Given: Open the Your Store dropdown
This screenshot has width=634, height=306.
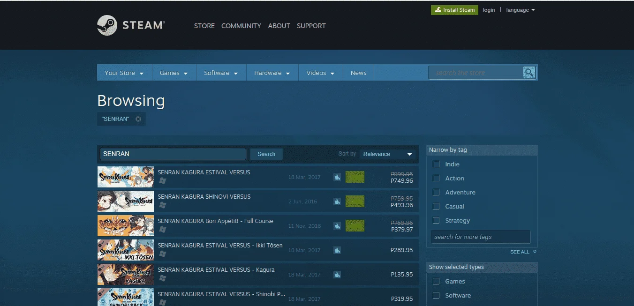Looking at the screenshot, I should pyautogui.click(x=124, y=73).
